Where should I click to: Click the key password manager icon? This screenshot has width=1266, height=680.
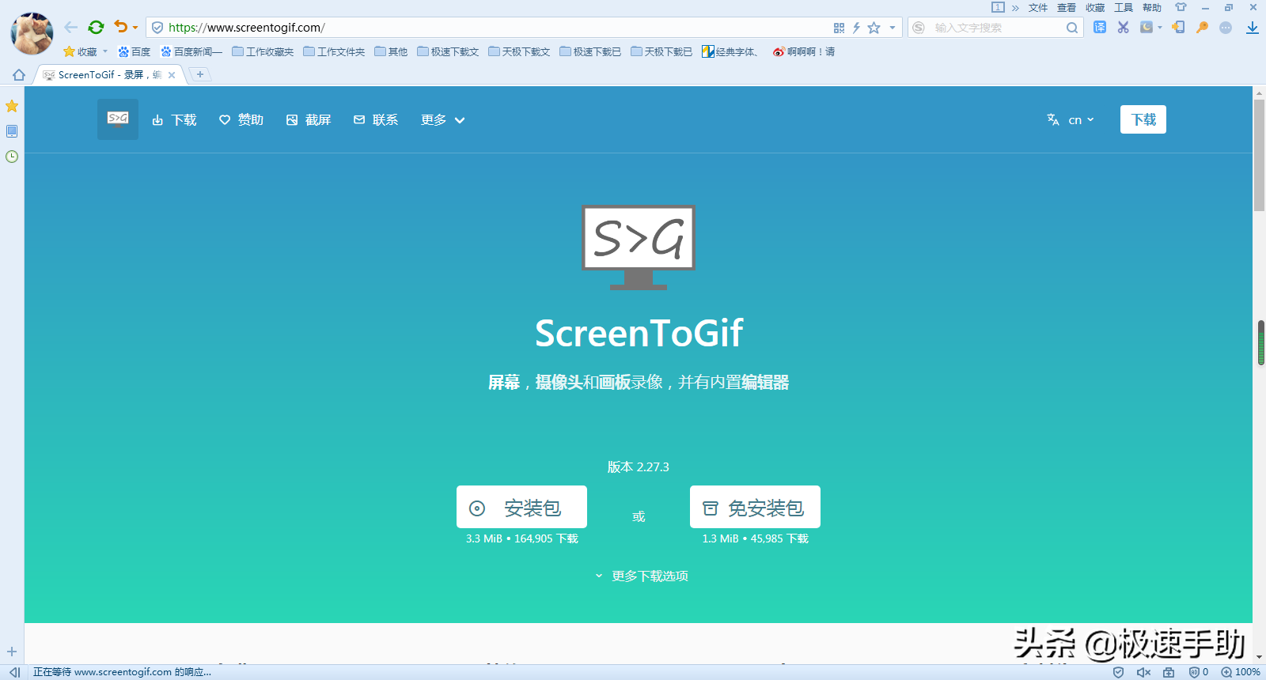(1202, 27)
